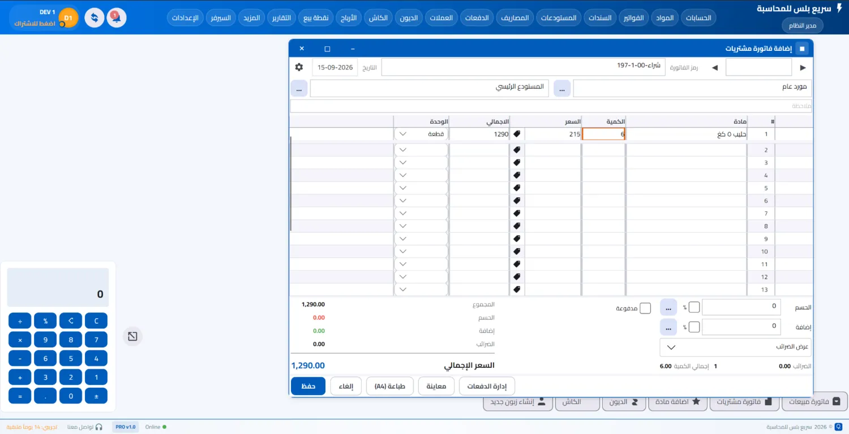Click the price tag icon in row 2
Image resolution: width=849 pixels, height=434 pixels.
[517, 150]
